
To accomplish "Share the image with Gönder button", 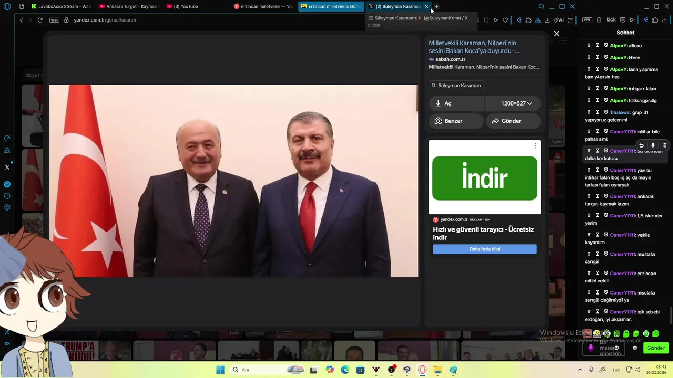I will coord(513,121).
